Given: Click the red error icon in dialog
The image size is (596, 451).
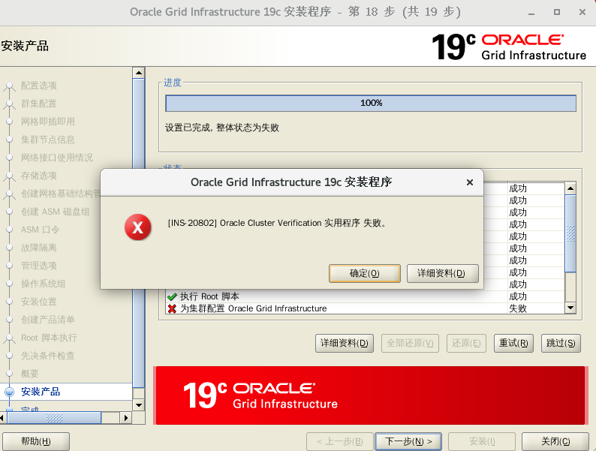Looking at the screenshot, I should point(137,227).
